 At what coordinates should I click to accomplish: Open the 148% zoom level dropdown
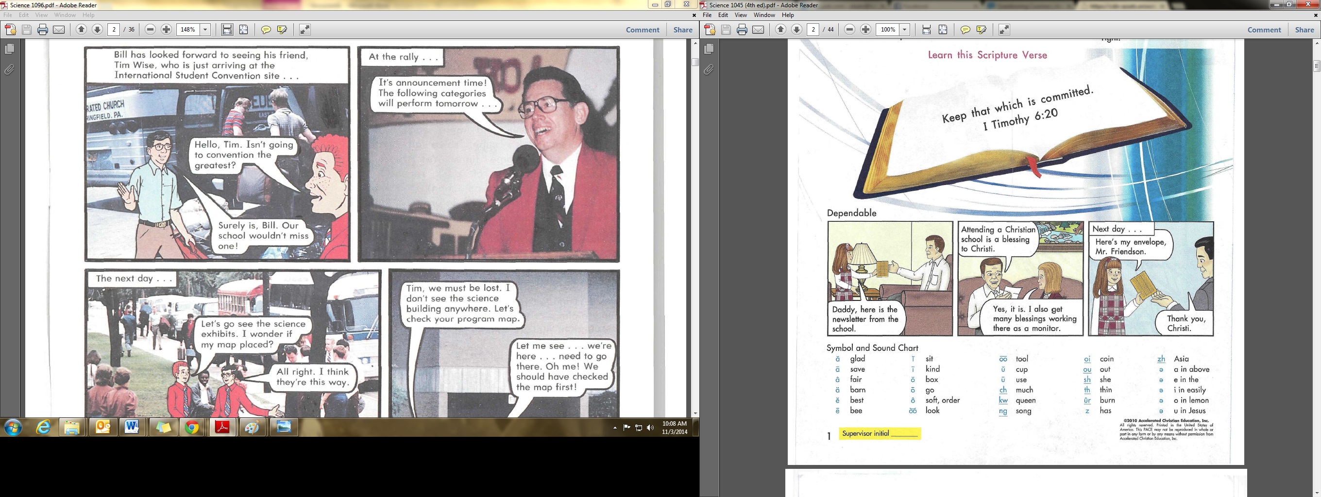205,30
